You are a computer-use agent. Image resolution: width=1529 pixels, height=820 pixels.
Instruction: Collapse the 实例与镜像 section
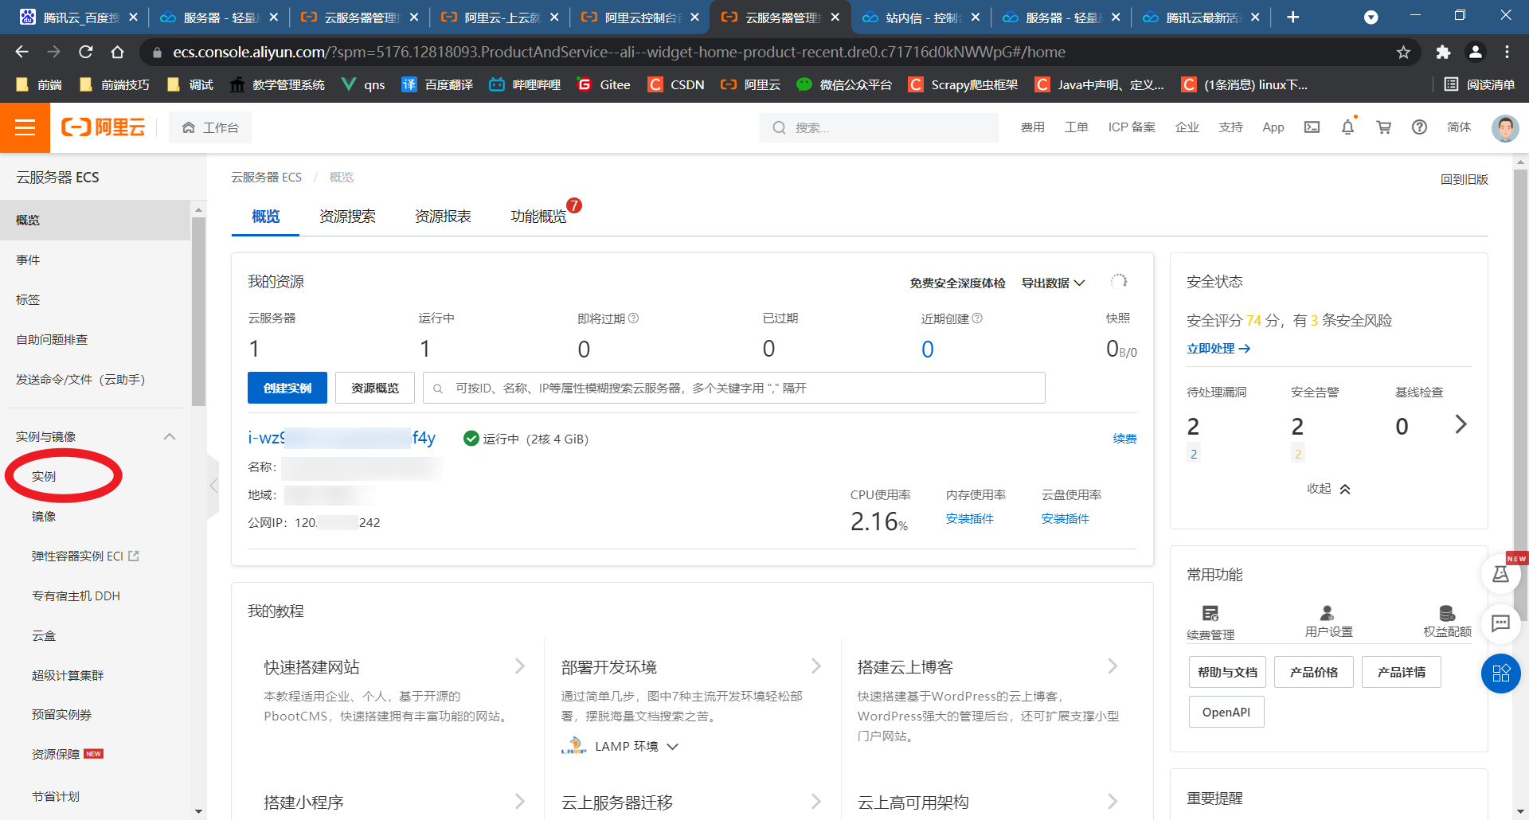169,436
